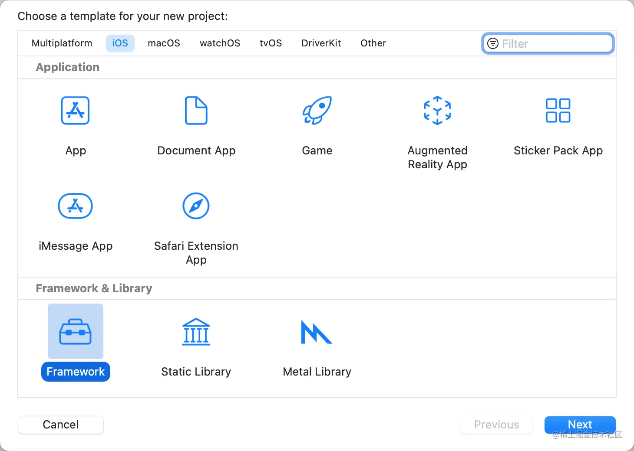Select the Augmented Reality App icon
The width and height of the screenshot is (634, 451).
point(437,111)
